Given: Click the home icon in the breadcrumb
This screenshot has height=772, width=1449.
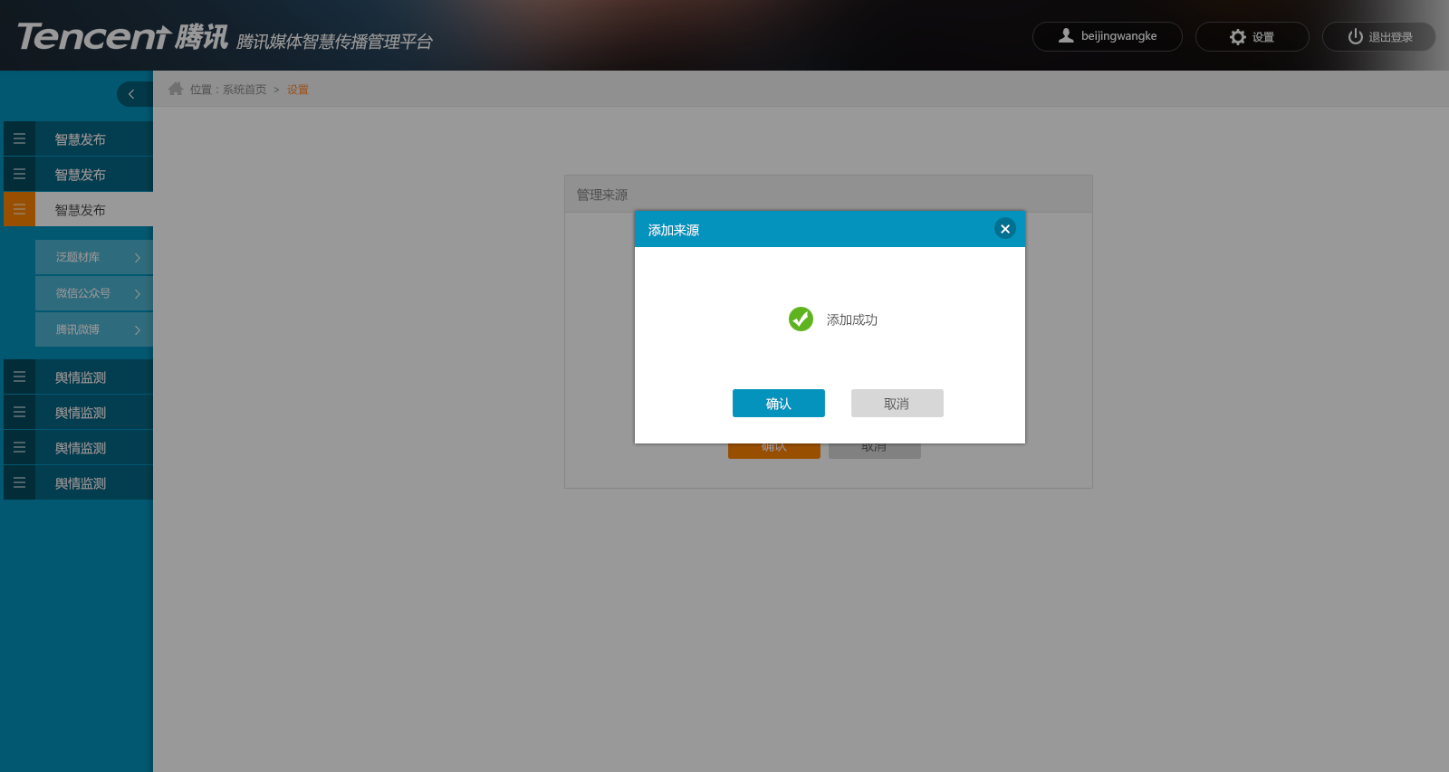Looking at the screenshot, I should click(176, 89).
